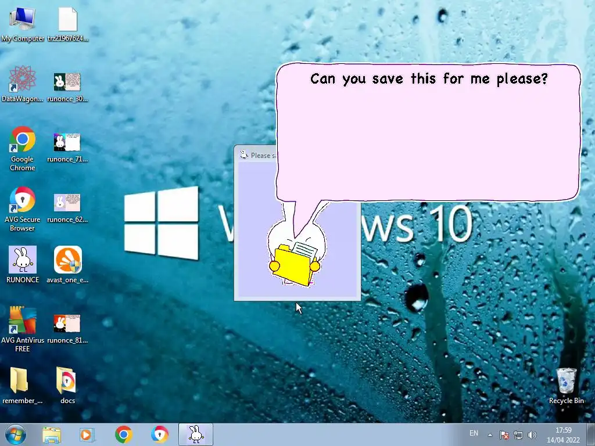The height and width of the screenshot is (446, 595).
Task: Open Chrome from the taskbar
Action: [123, 434]
